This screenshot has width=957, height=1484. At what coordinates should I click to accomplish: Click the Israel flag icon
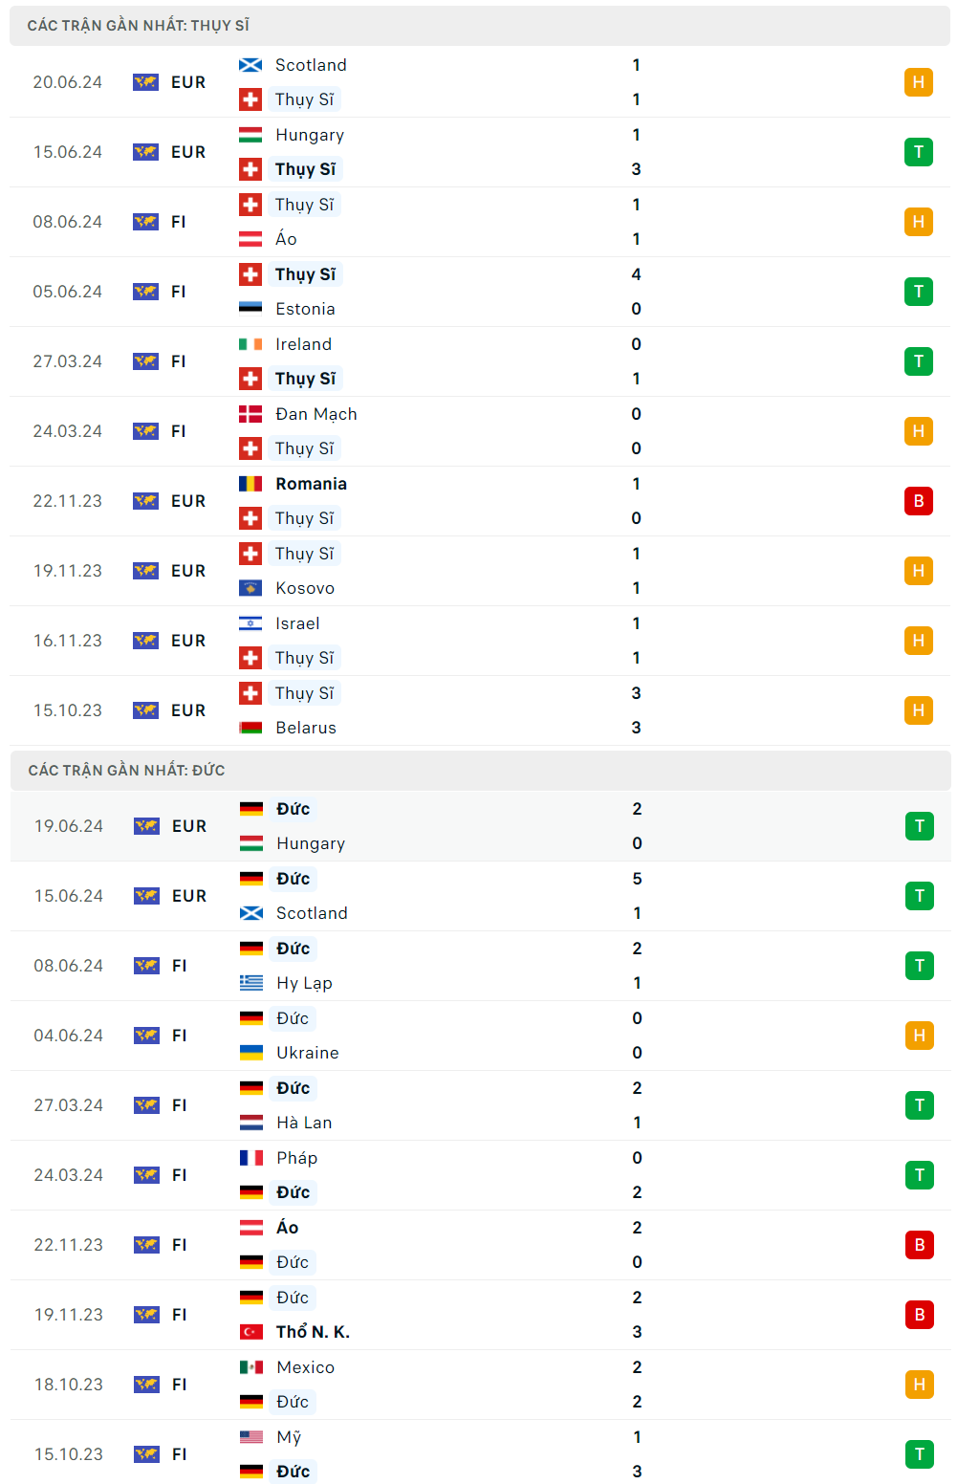[x=250, y=623]
